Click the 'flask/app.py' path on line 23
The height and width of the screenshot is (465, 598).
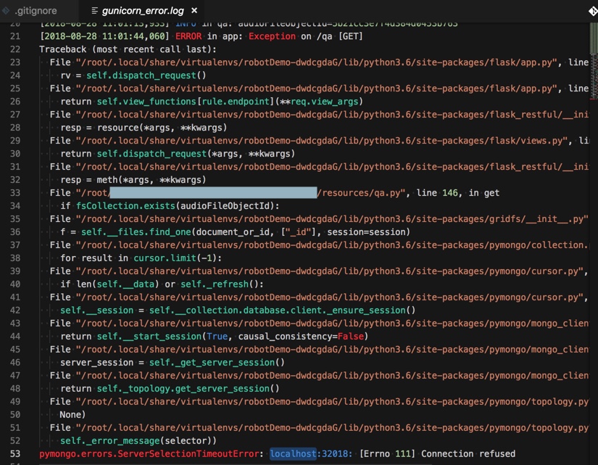tap(520, 62)
